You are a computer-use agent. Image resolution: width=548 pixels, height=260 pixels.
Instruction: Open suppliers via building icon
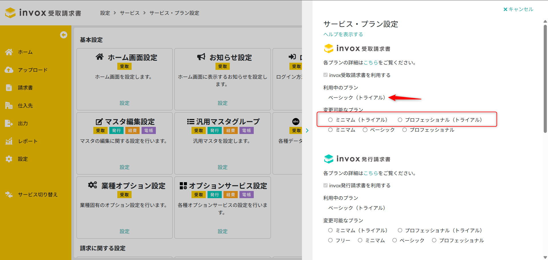pyautogui.click(x=9, y=105)
